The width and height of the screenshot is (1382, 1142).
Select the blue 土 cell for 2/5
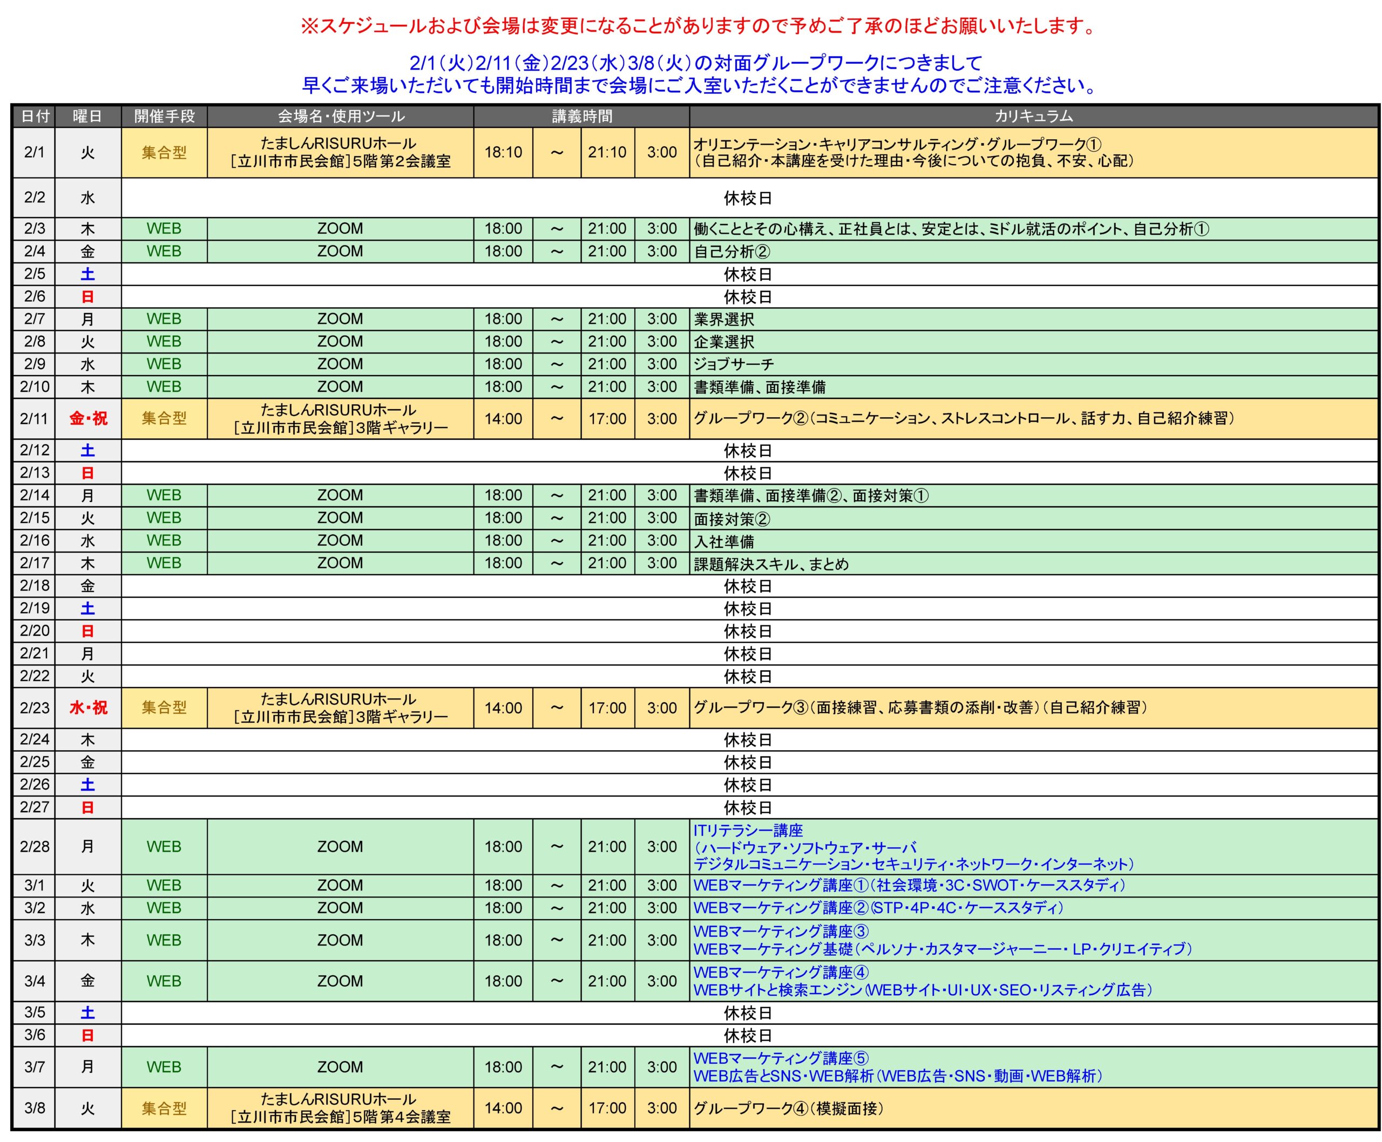pos(88,274)
